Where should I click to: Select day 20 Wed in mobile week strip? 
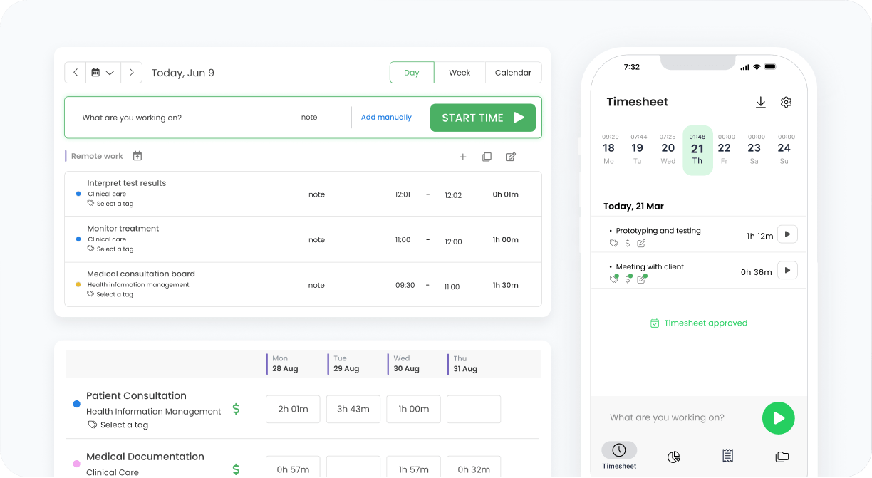pyautogui.click(x=668, y=150)
